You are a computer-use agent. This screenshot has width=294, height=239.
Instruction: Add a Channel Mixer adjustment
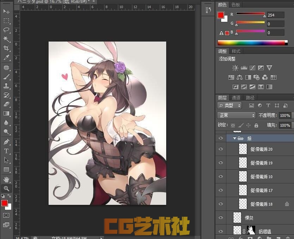tap(265, 77)
